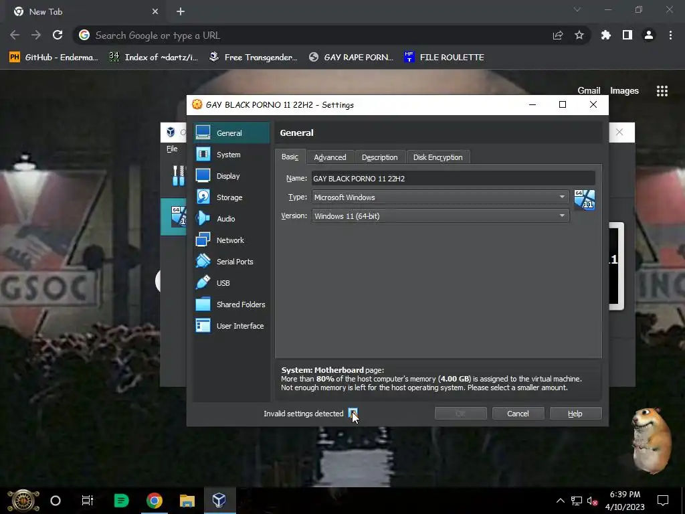Click the Help button
The image size is (685, 514).
[x=575, y=414]
